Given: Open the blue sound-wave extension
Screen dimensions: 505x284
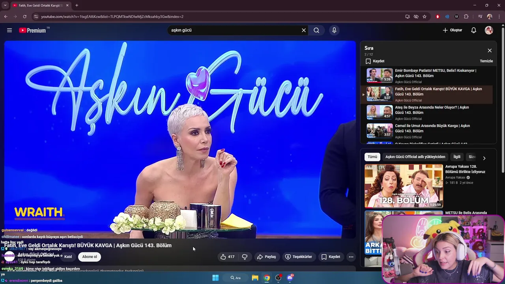Looking at the screenshot, I should [447, 17].
